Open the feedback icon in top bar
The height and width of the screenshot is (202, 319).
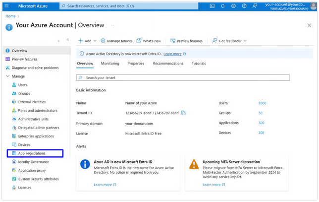[255, 6]
